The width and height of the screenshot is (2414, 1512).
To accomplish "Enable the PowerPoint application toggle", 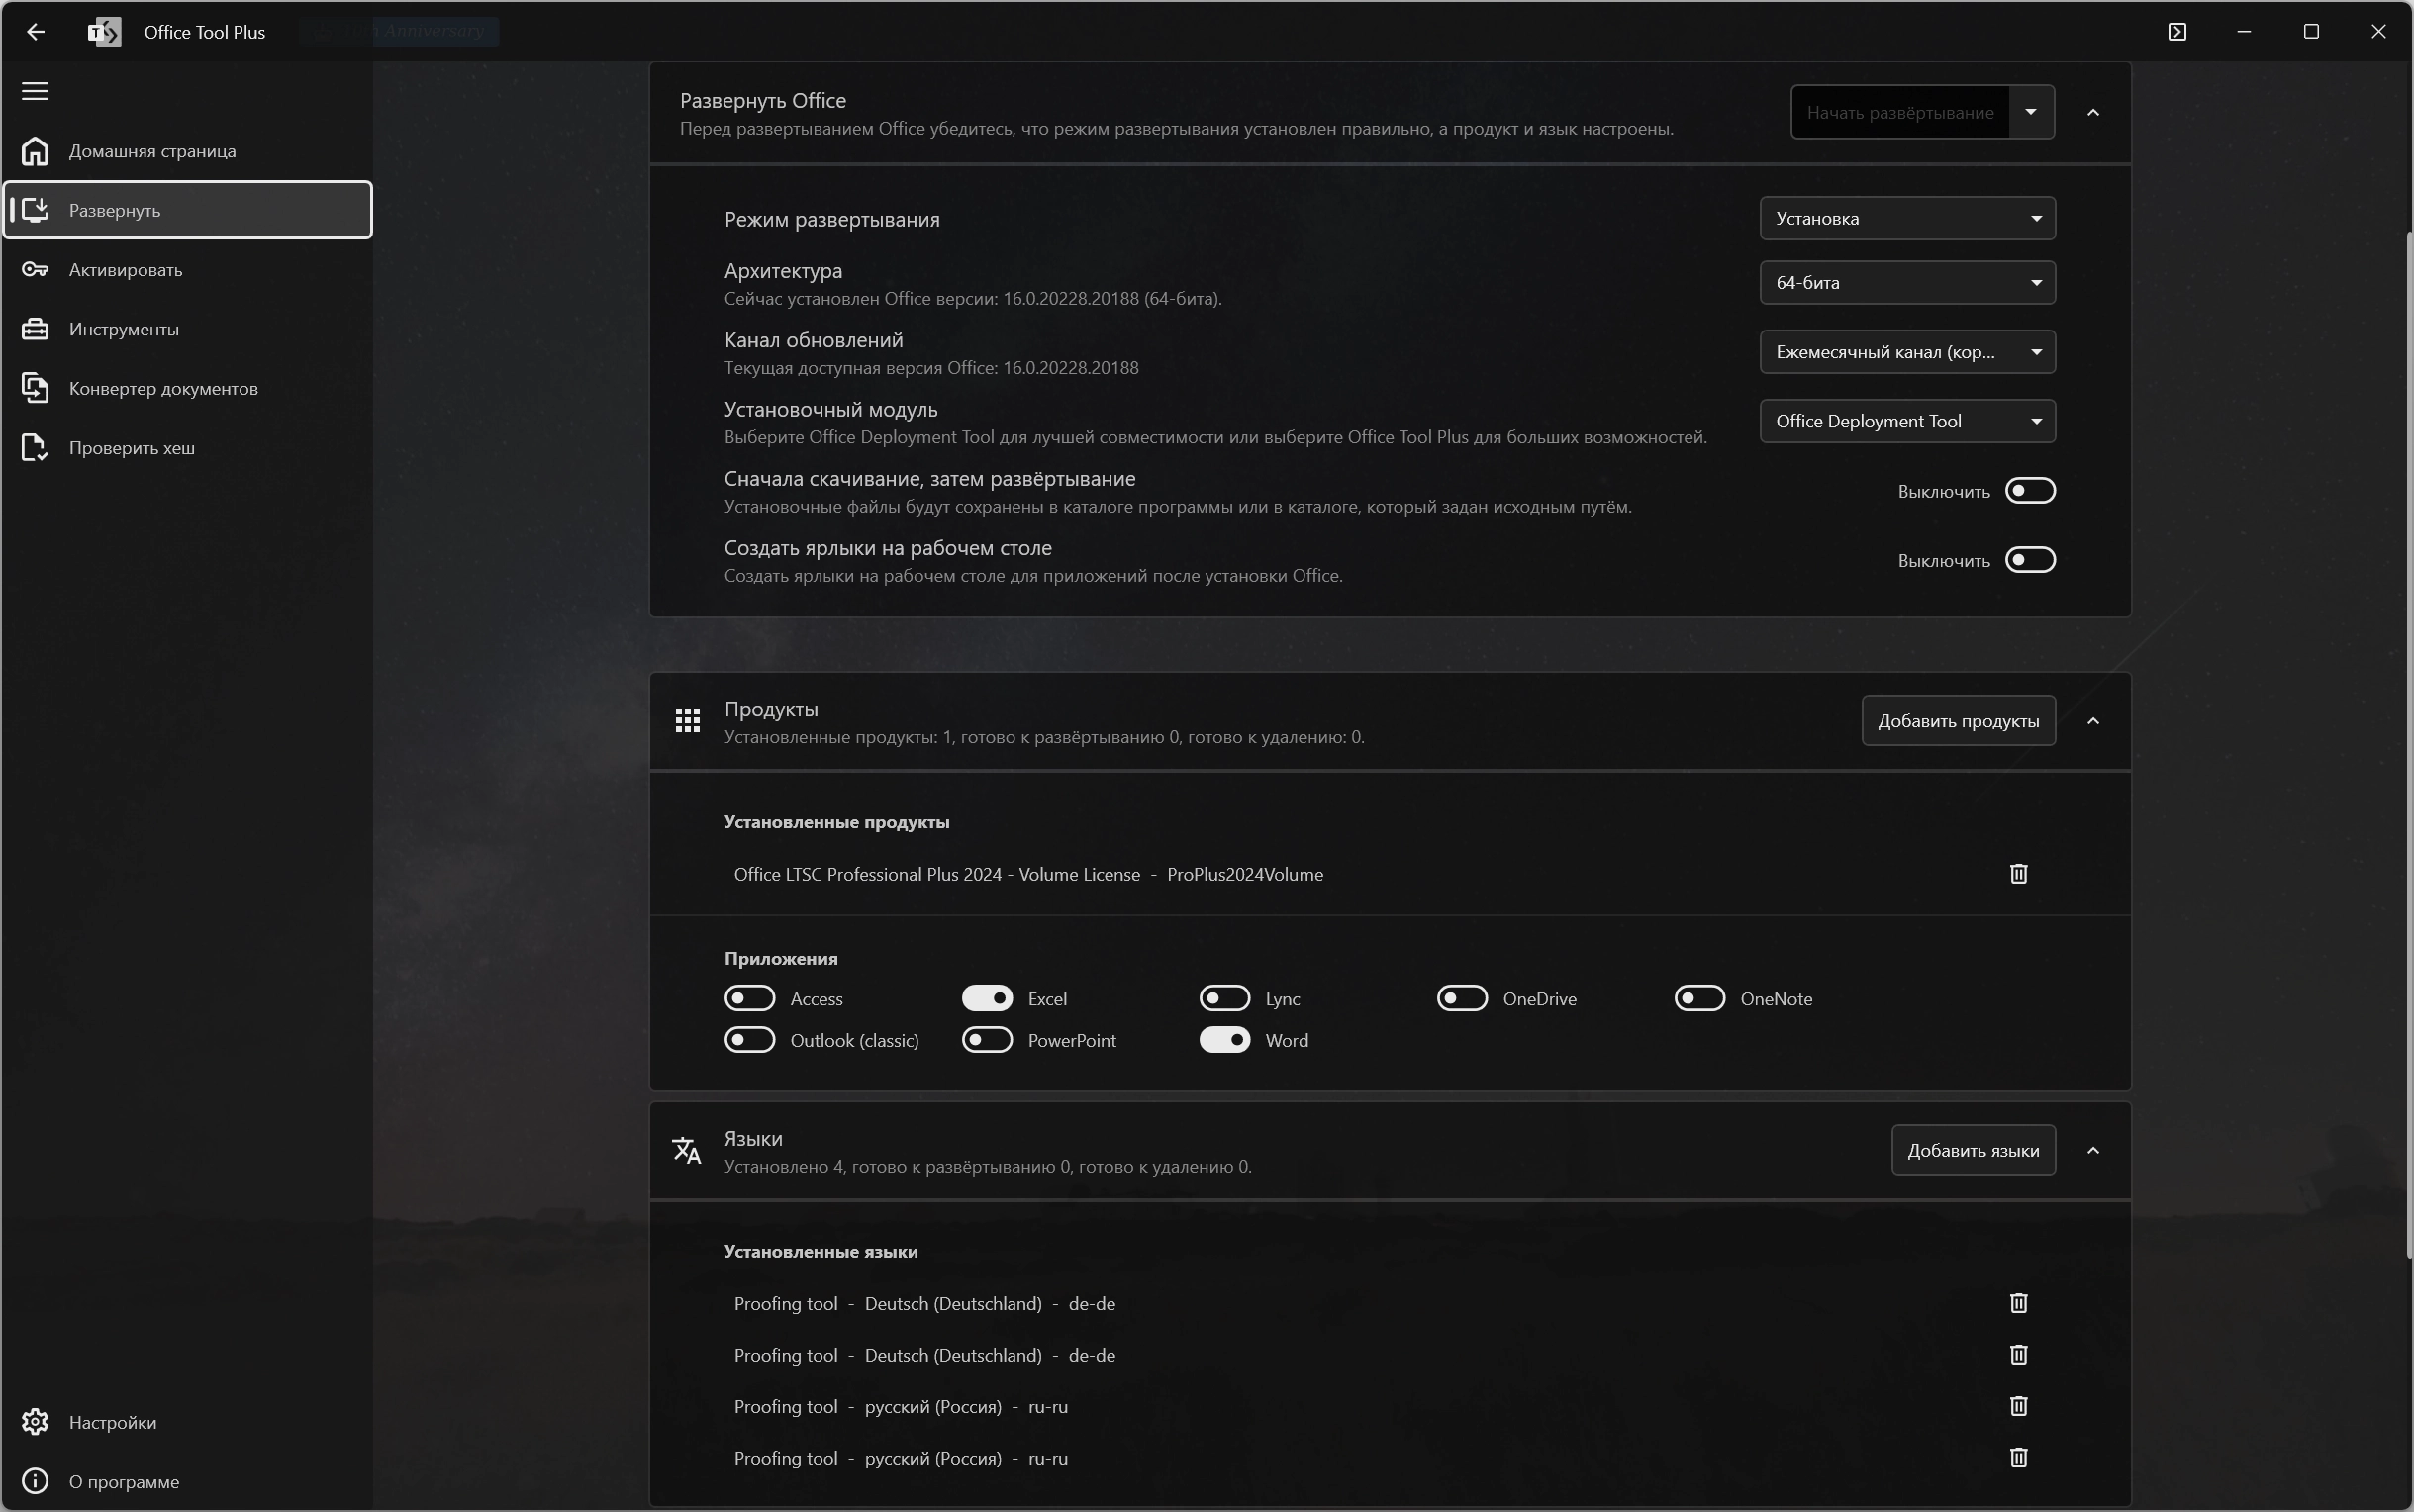I will pyautogui.click(x=987, y=1040).
